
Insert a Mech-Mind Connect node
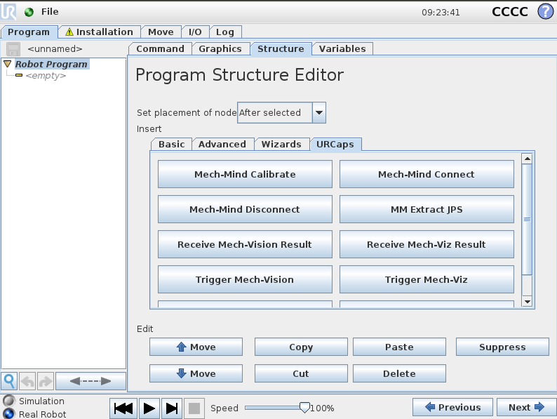[x=427, y=174]
